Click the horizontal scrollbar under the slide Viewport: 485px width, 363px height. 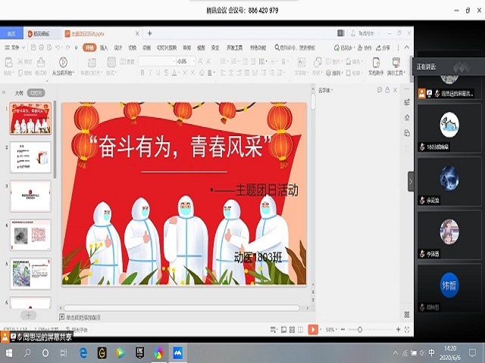point(182,308)
